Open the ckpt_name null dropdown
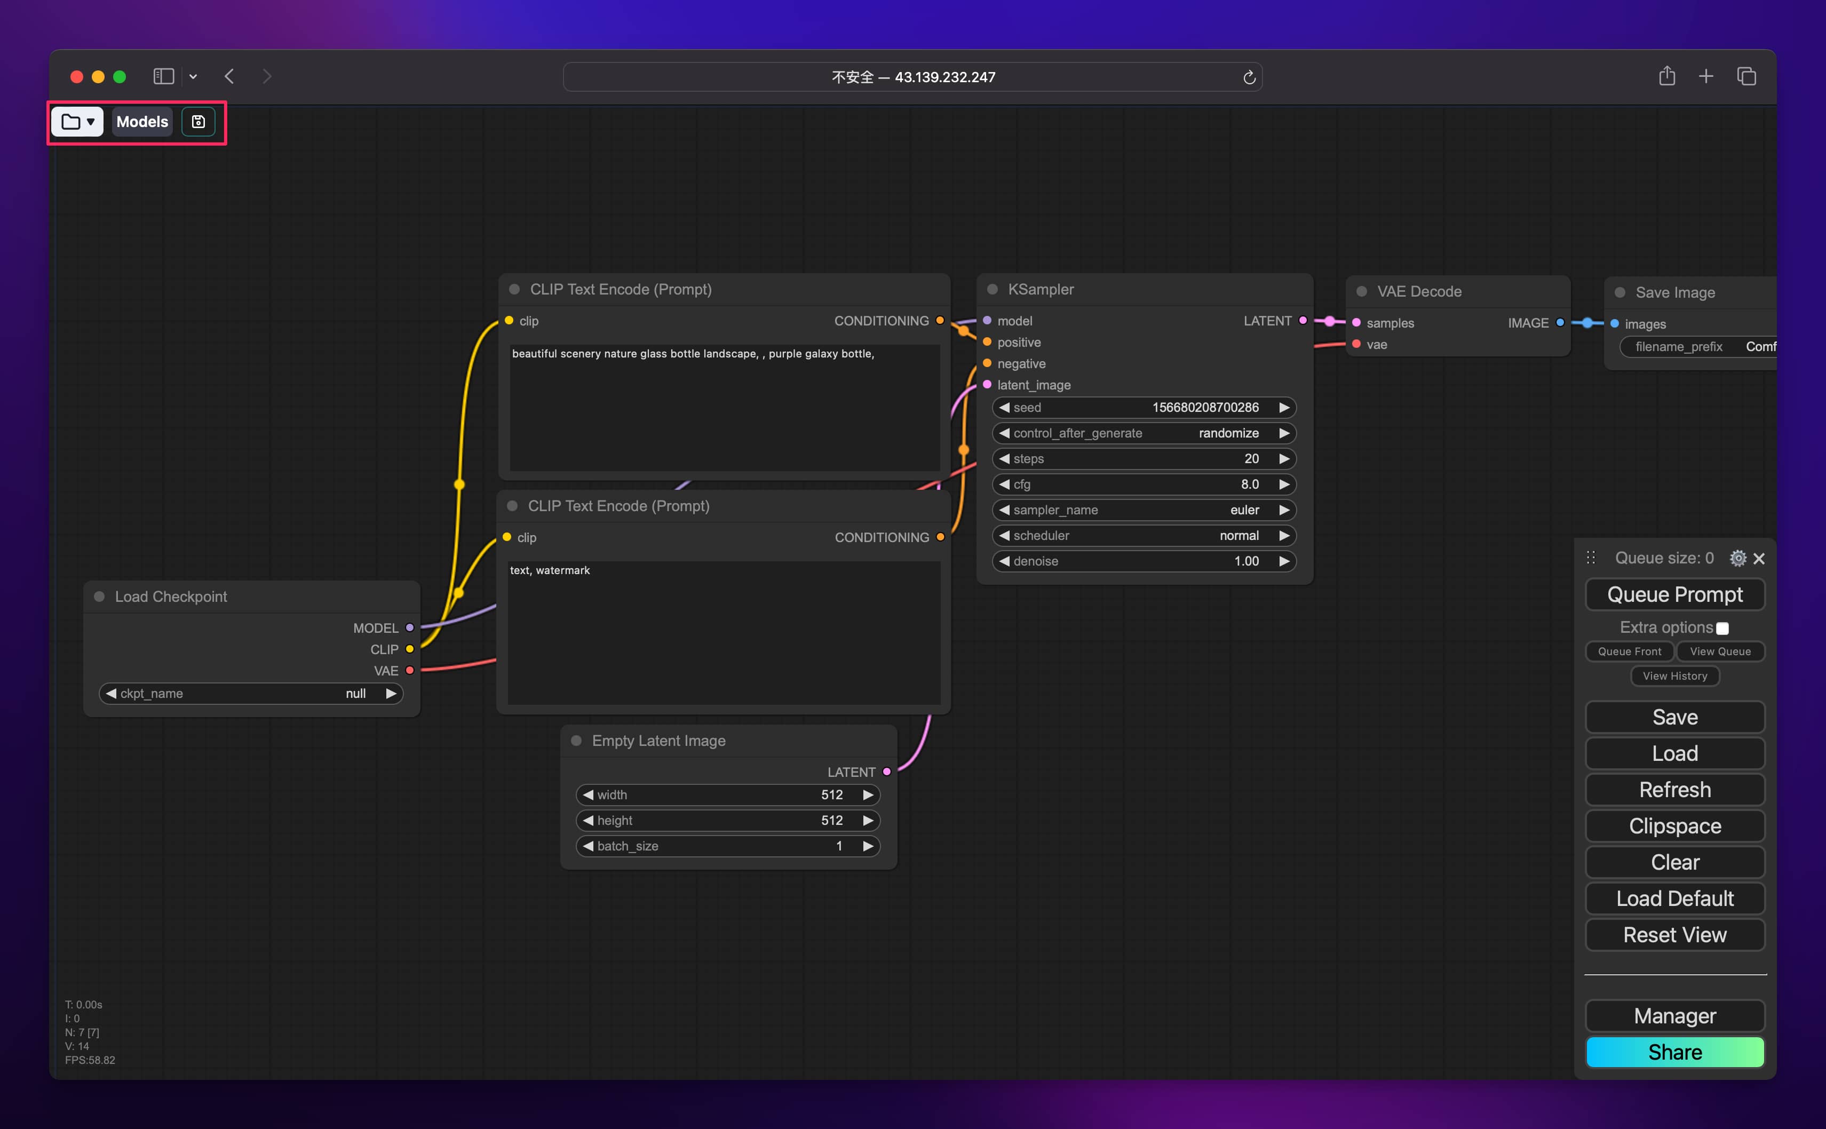The height and width of the screenshot is (1129, 1826). pos(251,694)
